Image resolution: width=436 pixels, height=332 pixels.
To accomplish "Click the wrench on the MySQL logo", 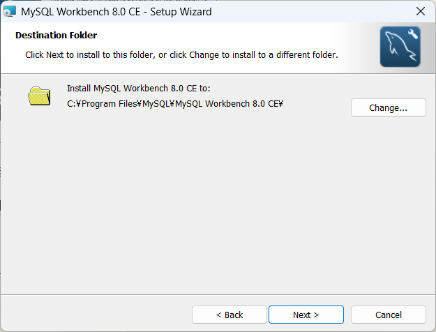I will 411,35.
